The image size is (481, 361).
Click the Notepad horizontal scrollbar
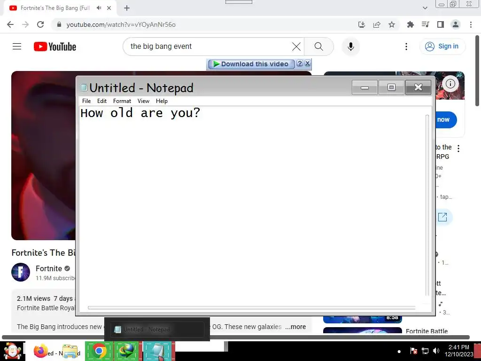click(x=252, y=307)
